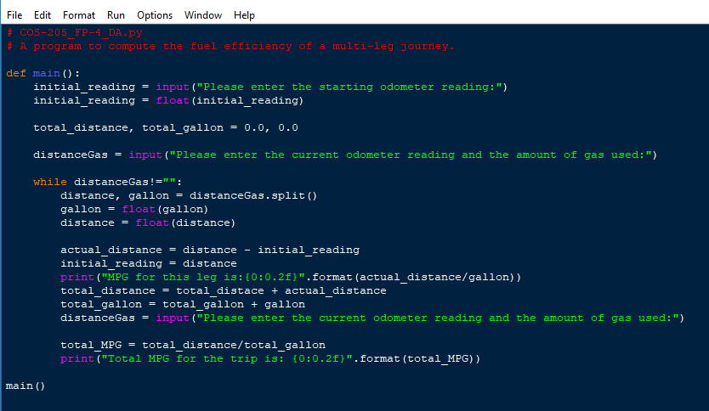Click the final 'main()' call line
Image resolution: width=709 pixels, height=411 pixels.
[26, 386]
